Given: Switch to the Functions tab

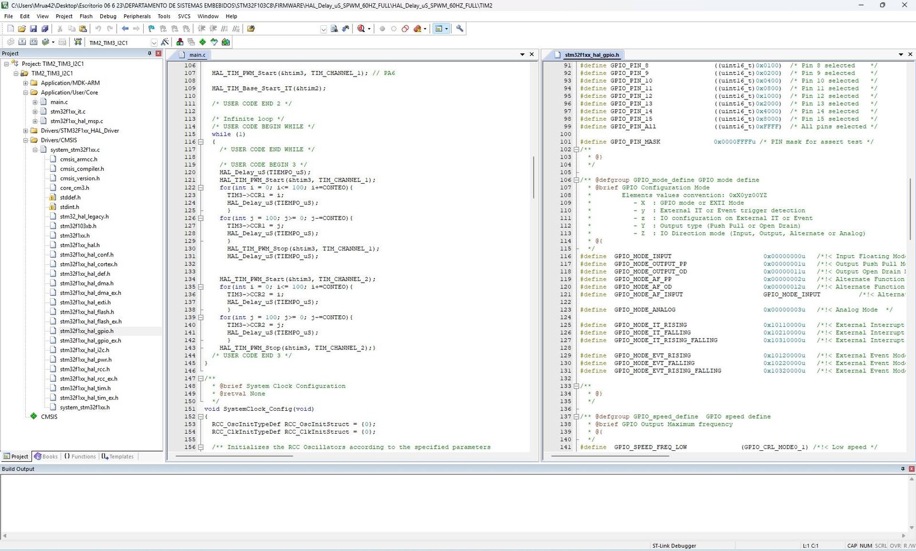Looking at the screenshot, I should tap(80, 457).
